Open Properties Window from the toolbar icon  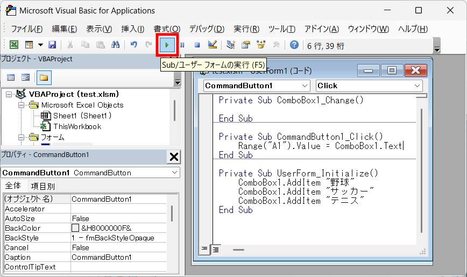tap(246, 45)
